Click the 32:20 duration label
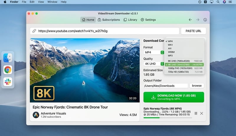 [x=132, y=98]
